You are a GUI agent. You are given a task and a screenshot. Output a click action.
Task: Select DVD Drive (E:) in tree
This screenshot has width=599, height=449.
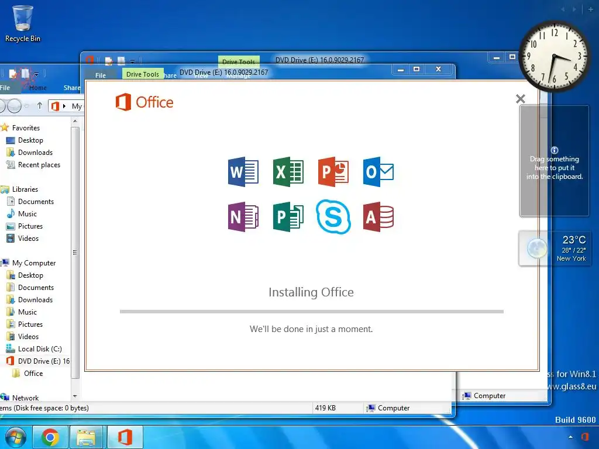click(x=38, y=361)
